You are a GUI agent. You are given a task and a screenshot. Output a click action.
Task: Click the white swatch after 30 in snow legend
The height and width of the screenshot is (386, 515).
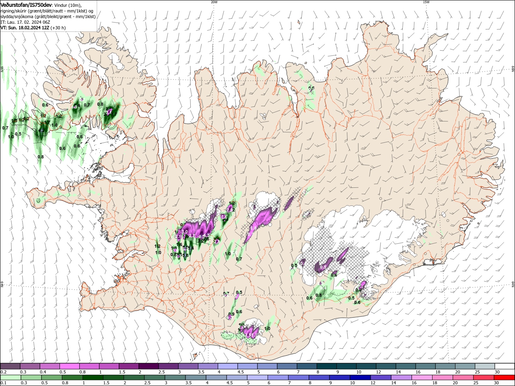click(x=505, y=366)
